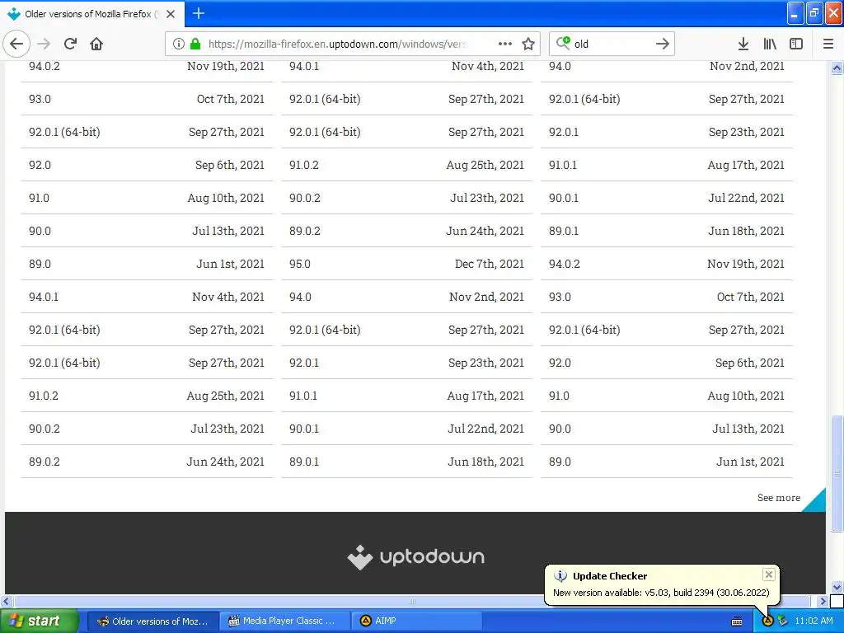Click the horizontal scrollbar thumb
This screenshot has width=844, height=633.
[x=412, y=601]
